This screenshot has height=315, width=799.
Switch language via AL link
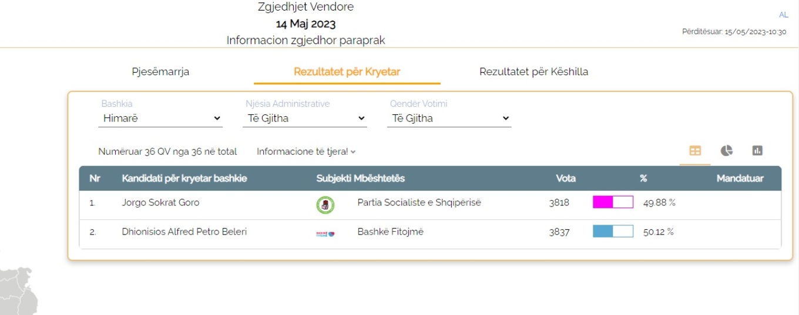coord(783,15)
